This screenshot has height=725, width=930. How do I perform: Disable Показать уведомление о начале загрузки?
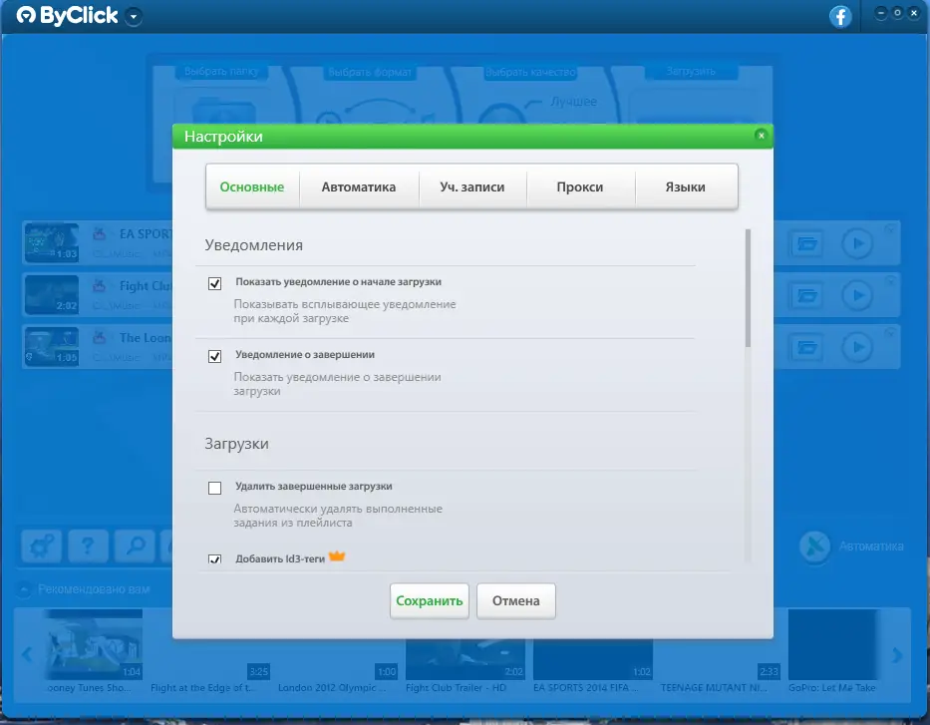(214, 283)
